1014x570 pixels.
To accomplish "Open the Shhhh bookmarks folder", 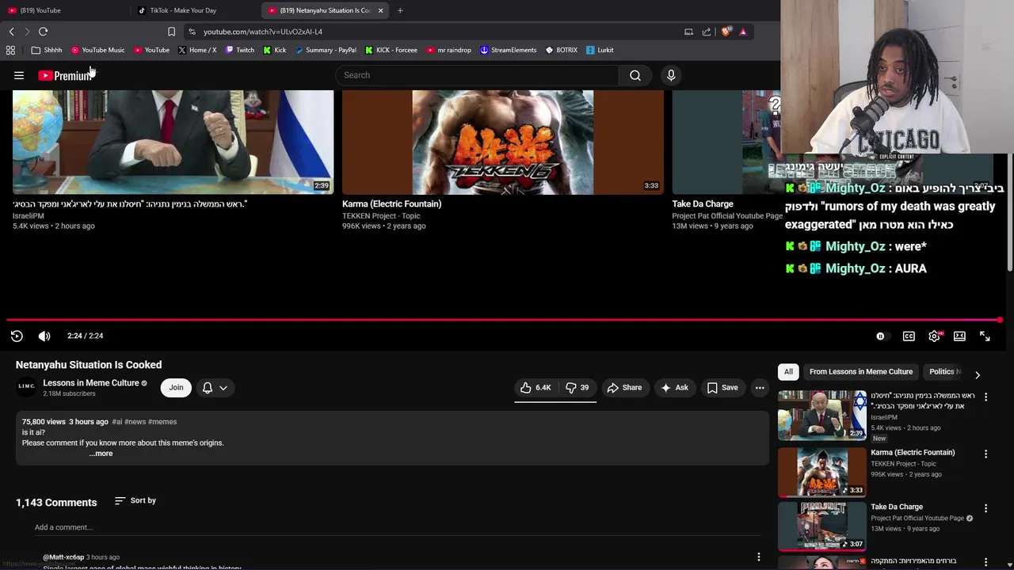I will tap(47, 50).
